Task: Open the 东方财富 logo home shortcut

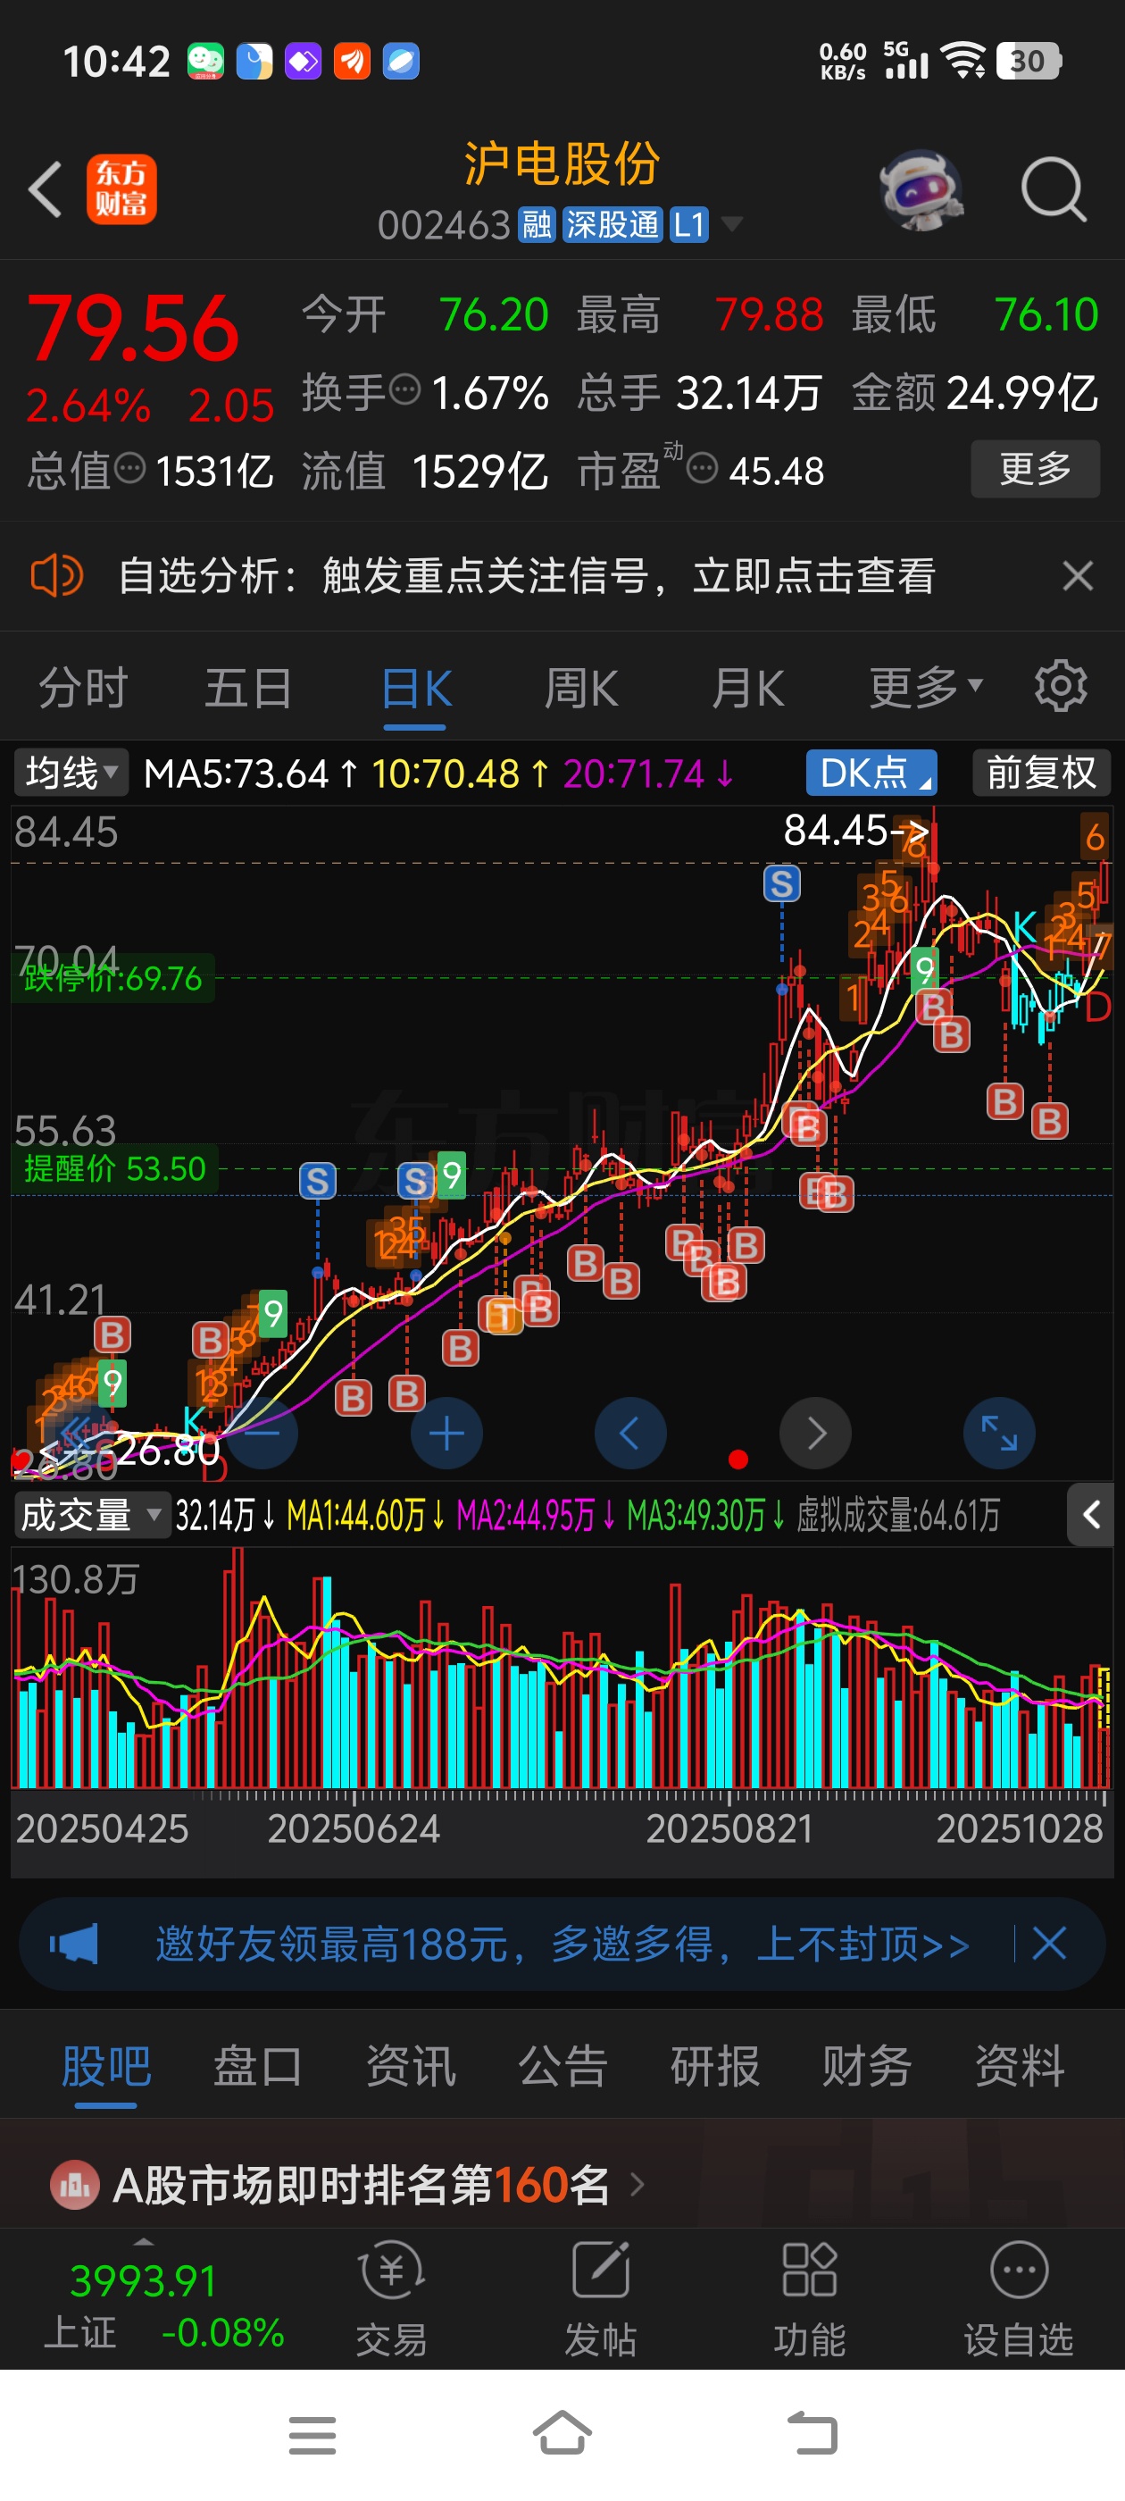Action: pos(121,189)
